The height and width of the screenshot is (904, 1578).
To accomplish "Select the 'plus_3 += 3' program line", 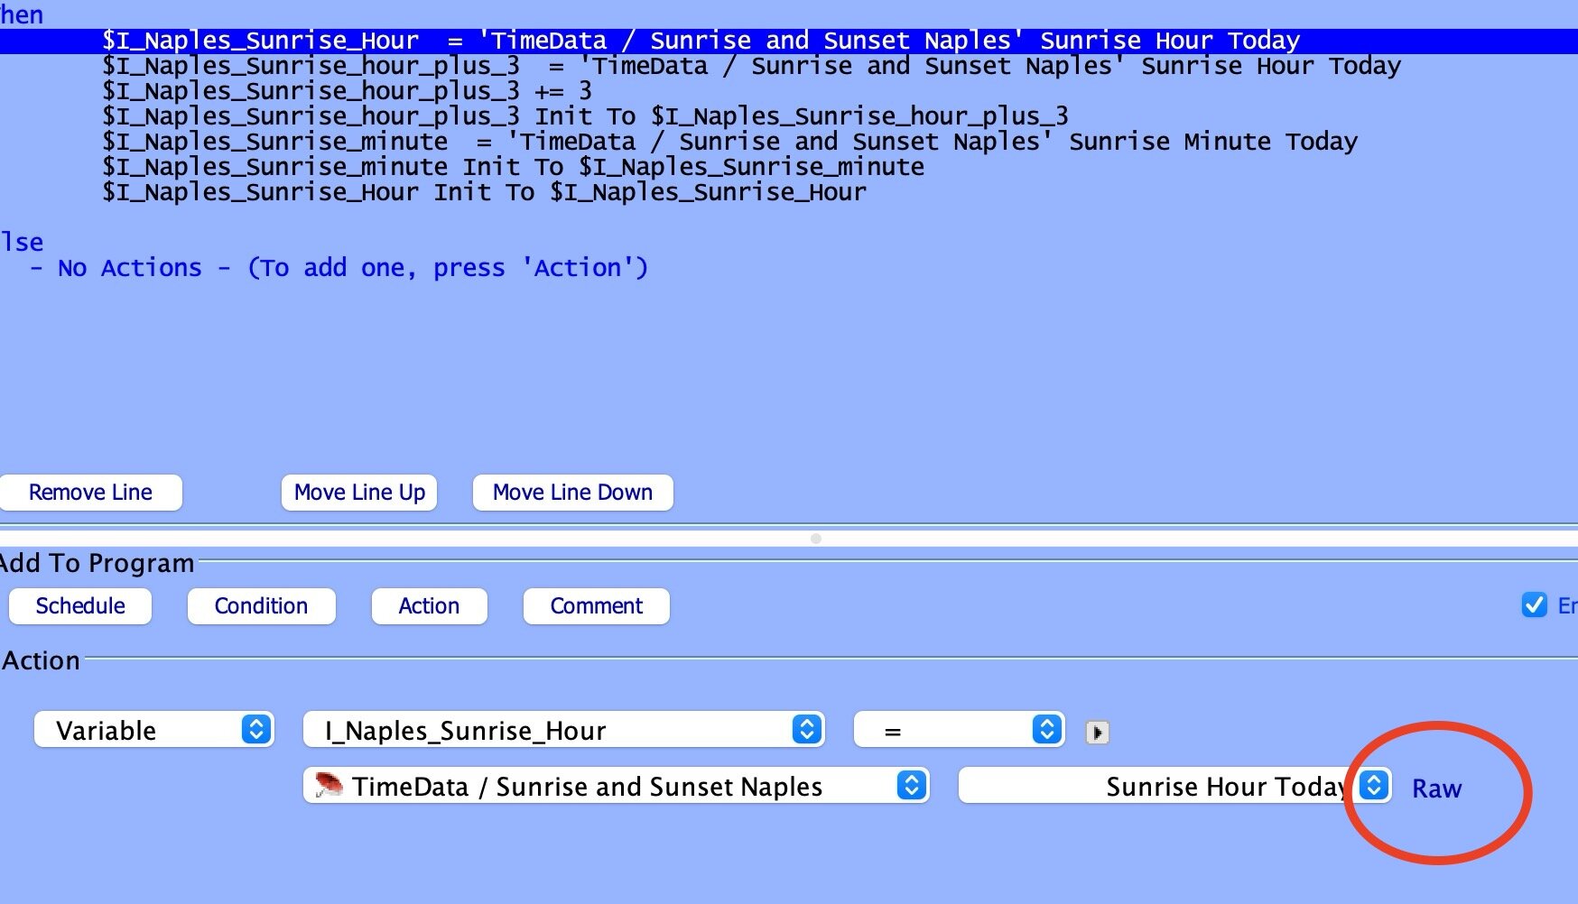I will tap(347, 91).
